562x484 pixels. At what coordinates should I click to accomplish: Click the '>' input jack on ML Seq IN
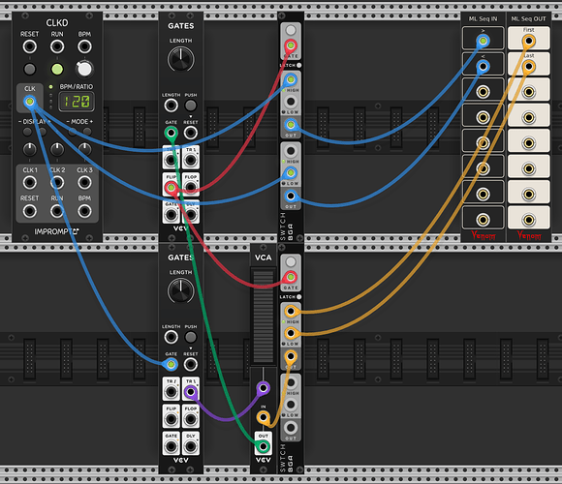pos(484,41)
